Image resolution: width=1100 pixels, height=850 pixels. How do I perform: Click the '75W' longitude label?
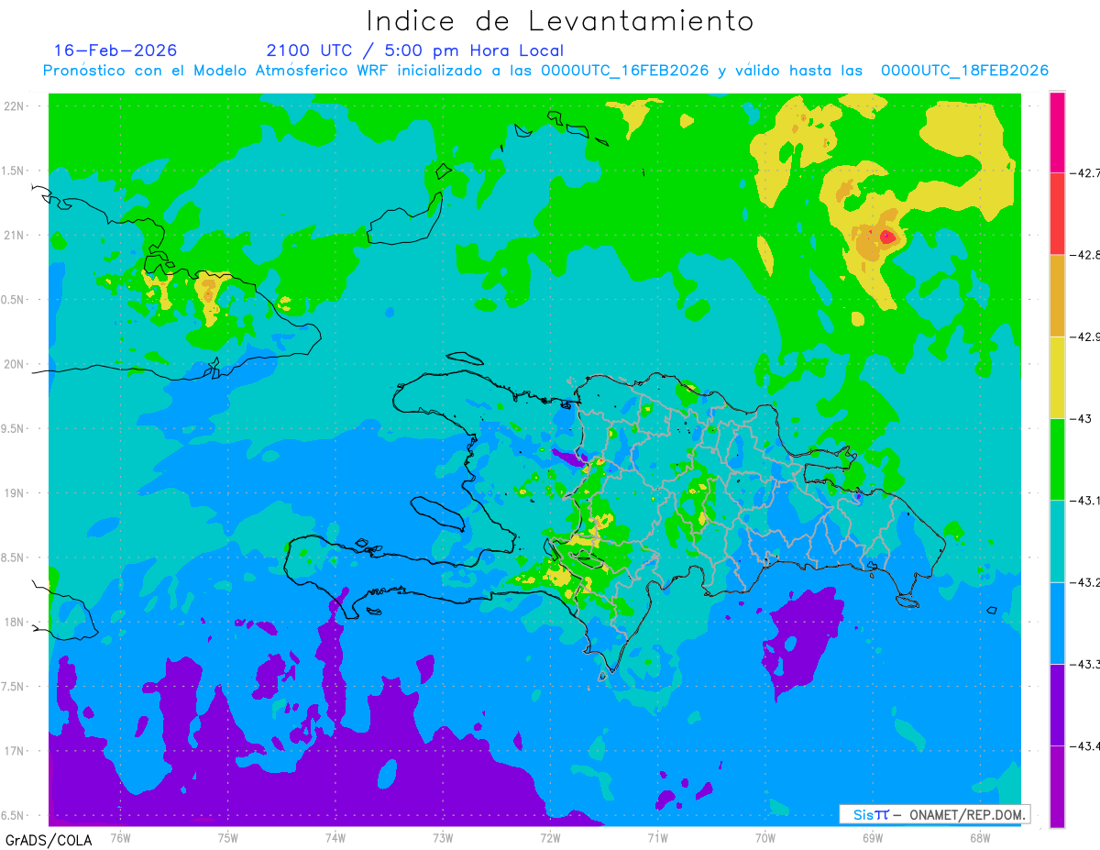click(x=227, y=837)
